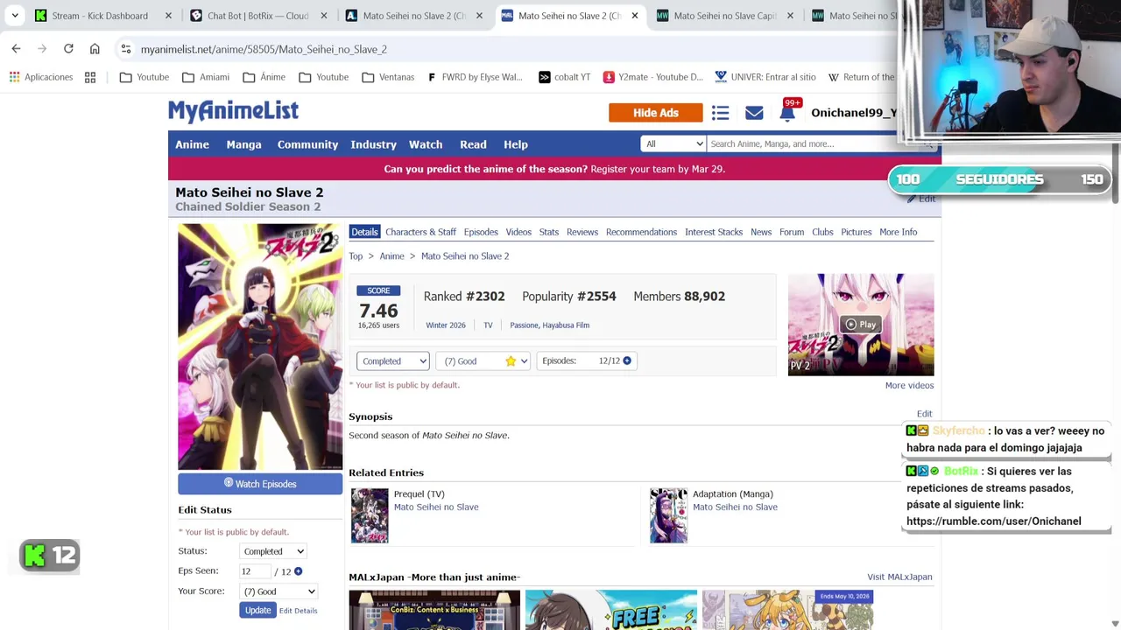
Task: Close the Chat Bot BotRix tab
Action: [324, 16]
